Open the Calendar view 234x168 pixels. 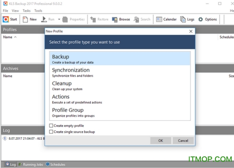click(x=166, y=19)
